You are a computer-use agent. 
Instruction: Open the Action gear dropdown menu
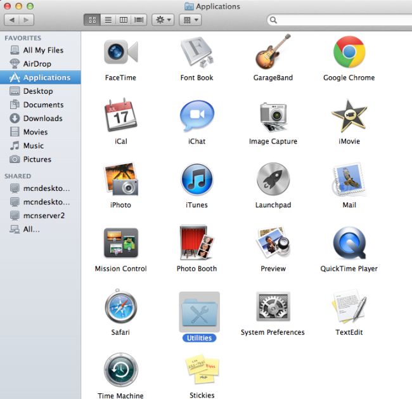[x=163, y=20]
